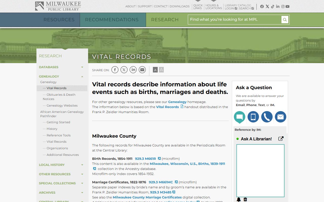Click the MPL search input field
This screenshot has height=202, width=324.
235,20
